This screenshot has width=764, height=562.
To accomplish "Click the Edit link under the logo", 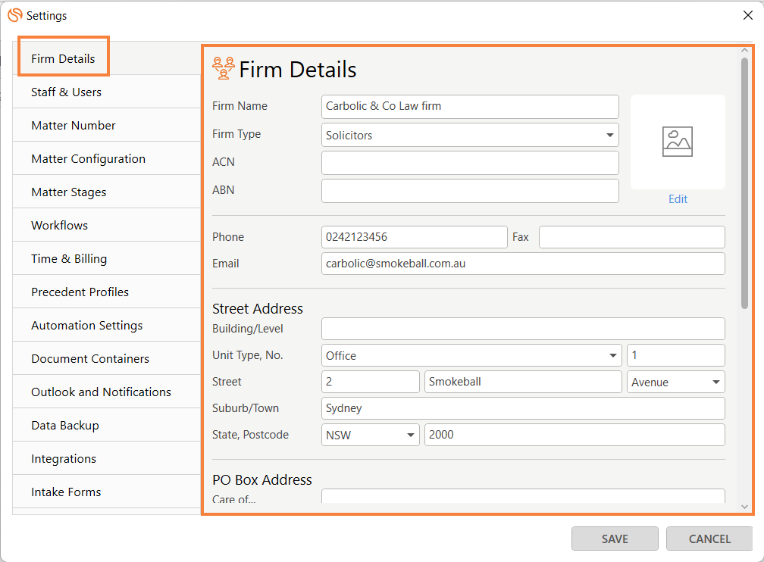I will (x=678, y=199).
